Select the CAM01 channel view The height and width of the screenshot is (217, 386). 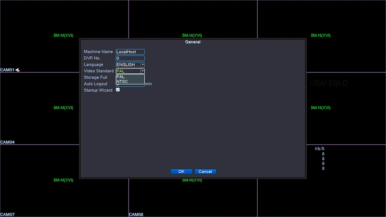pos(40,36)
